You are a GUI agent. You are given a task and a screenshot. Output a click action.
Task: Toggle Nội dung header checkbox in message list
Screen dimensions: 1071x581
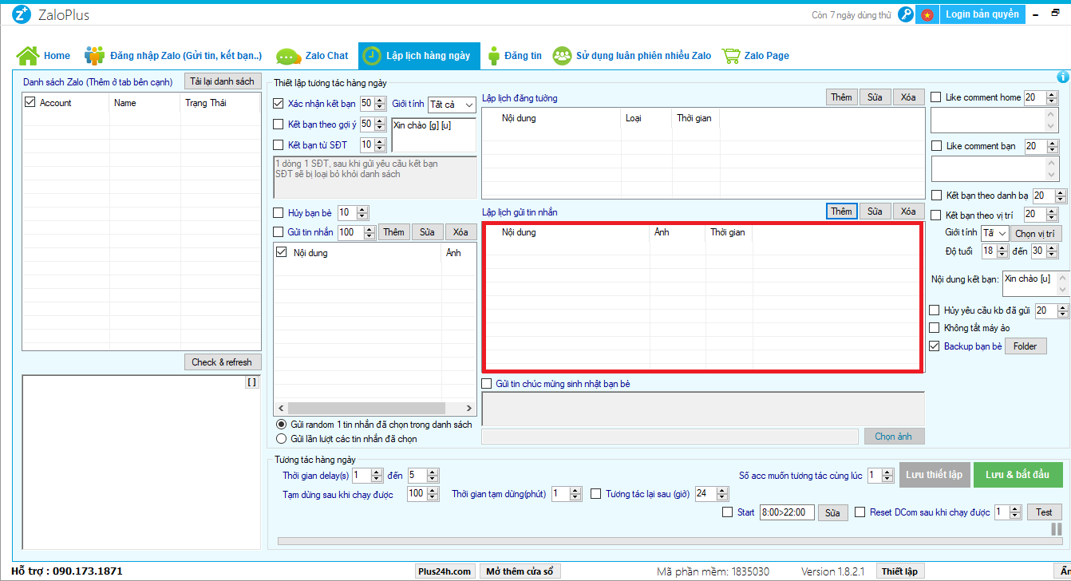pos(281,251)
